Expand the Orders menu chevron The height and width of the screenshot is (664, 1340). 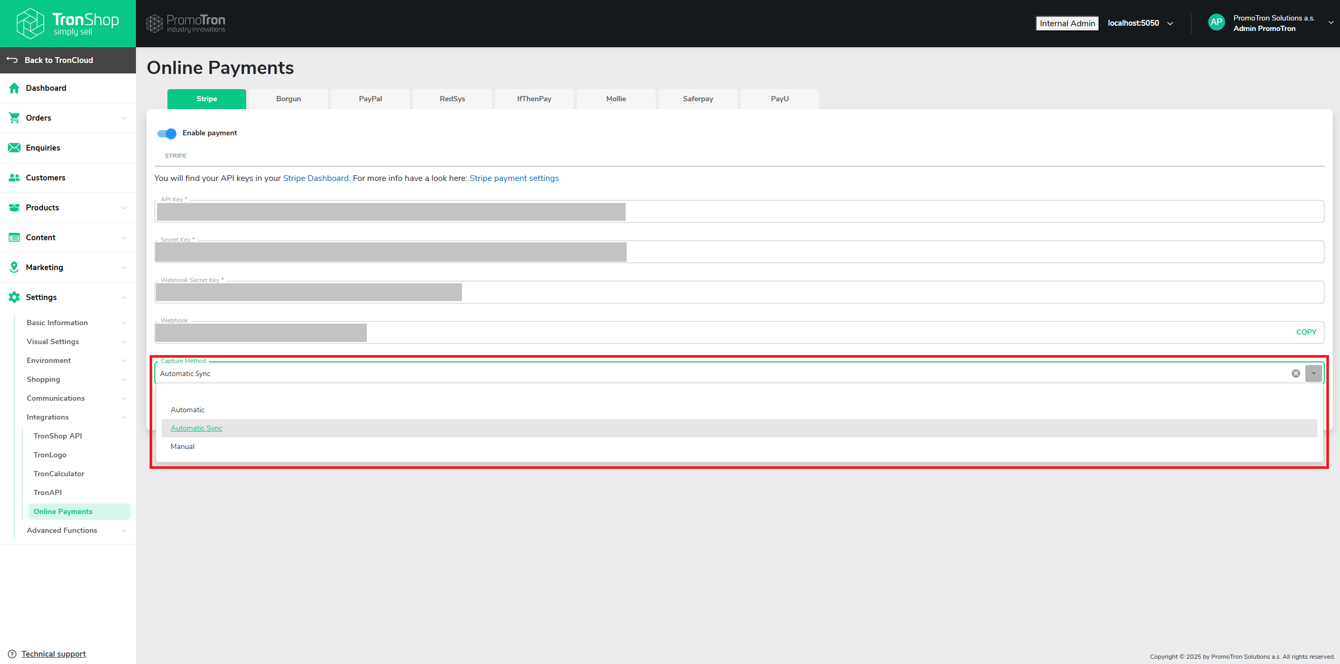(x=123, y=118)
